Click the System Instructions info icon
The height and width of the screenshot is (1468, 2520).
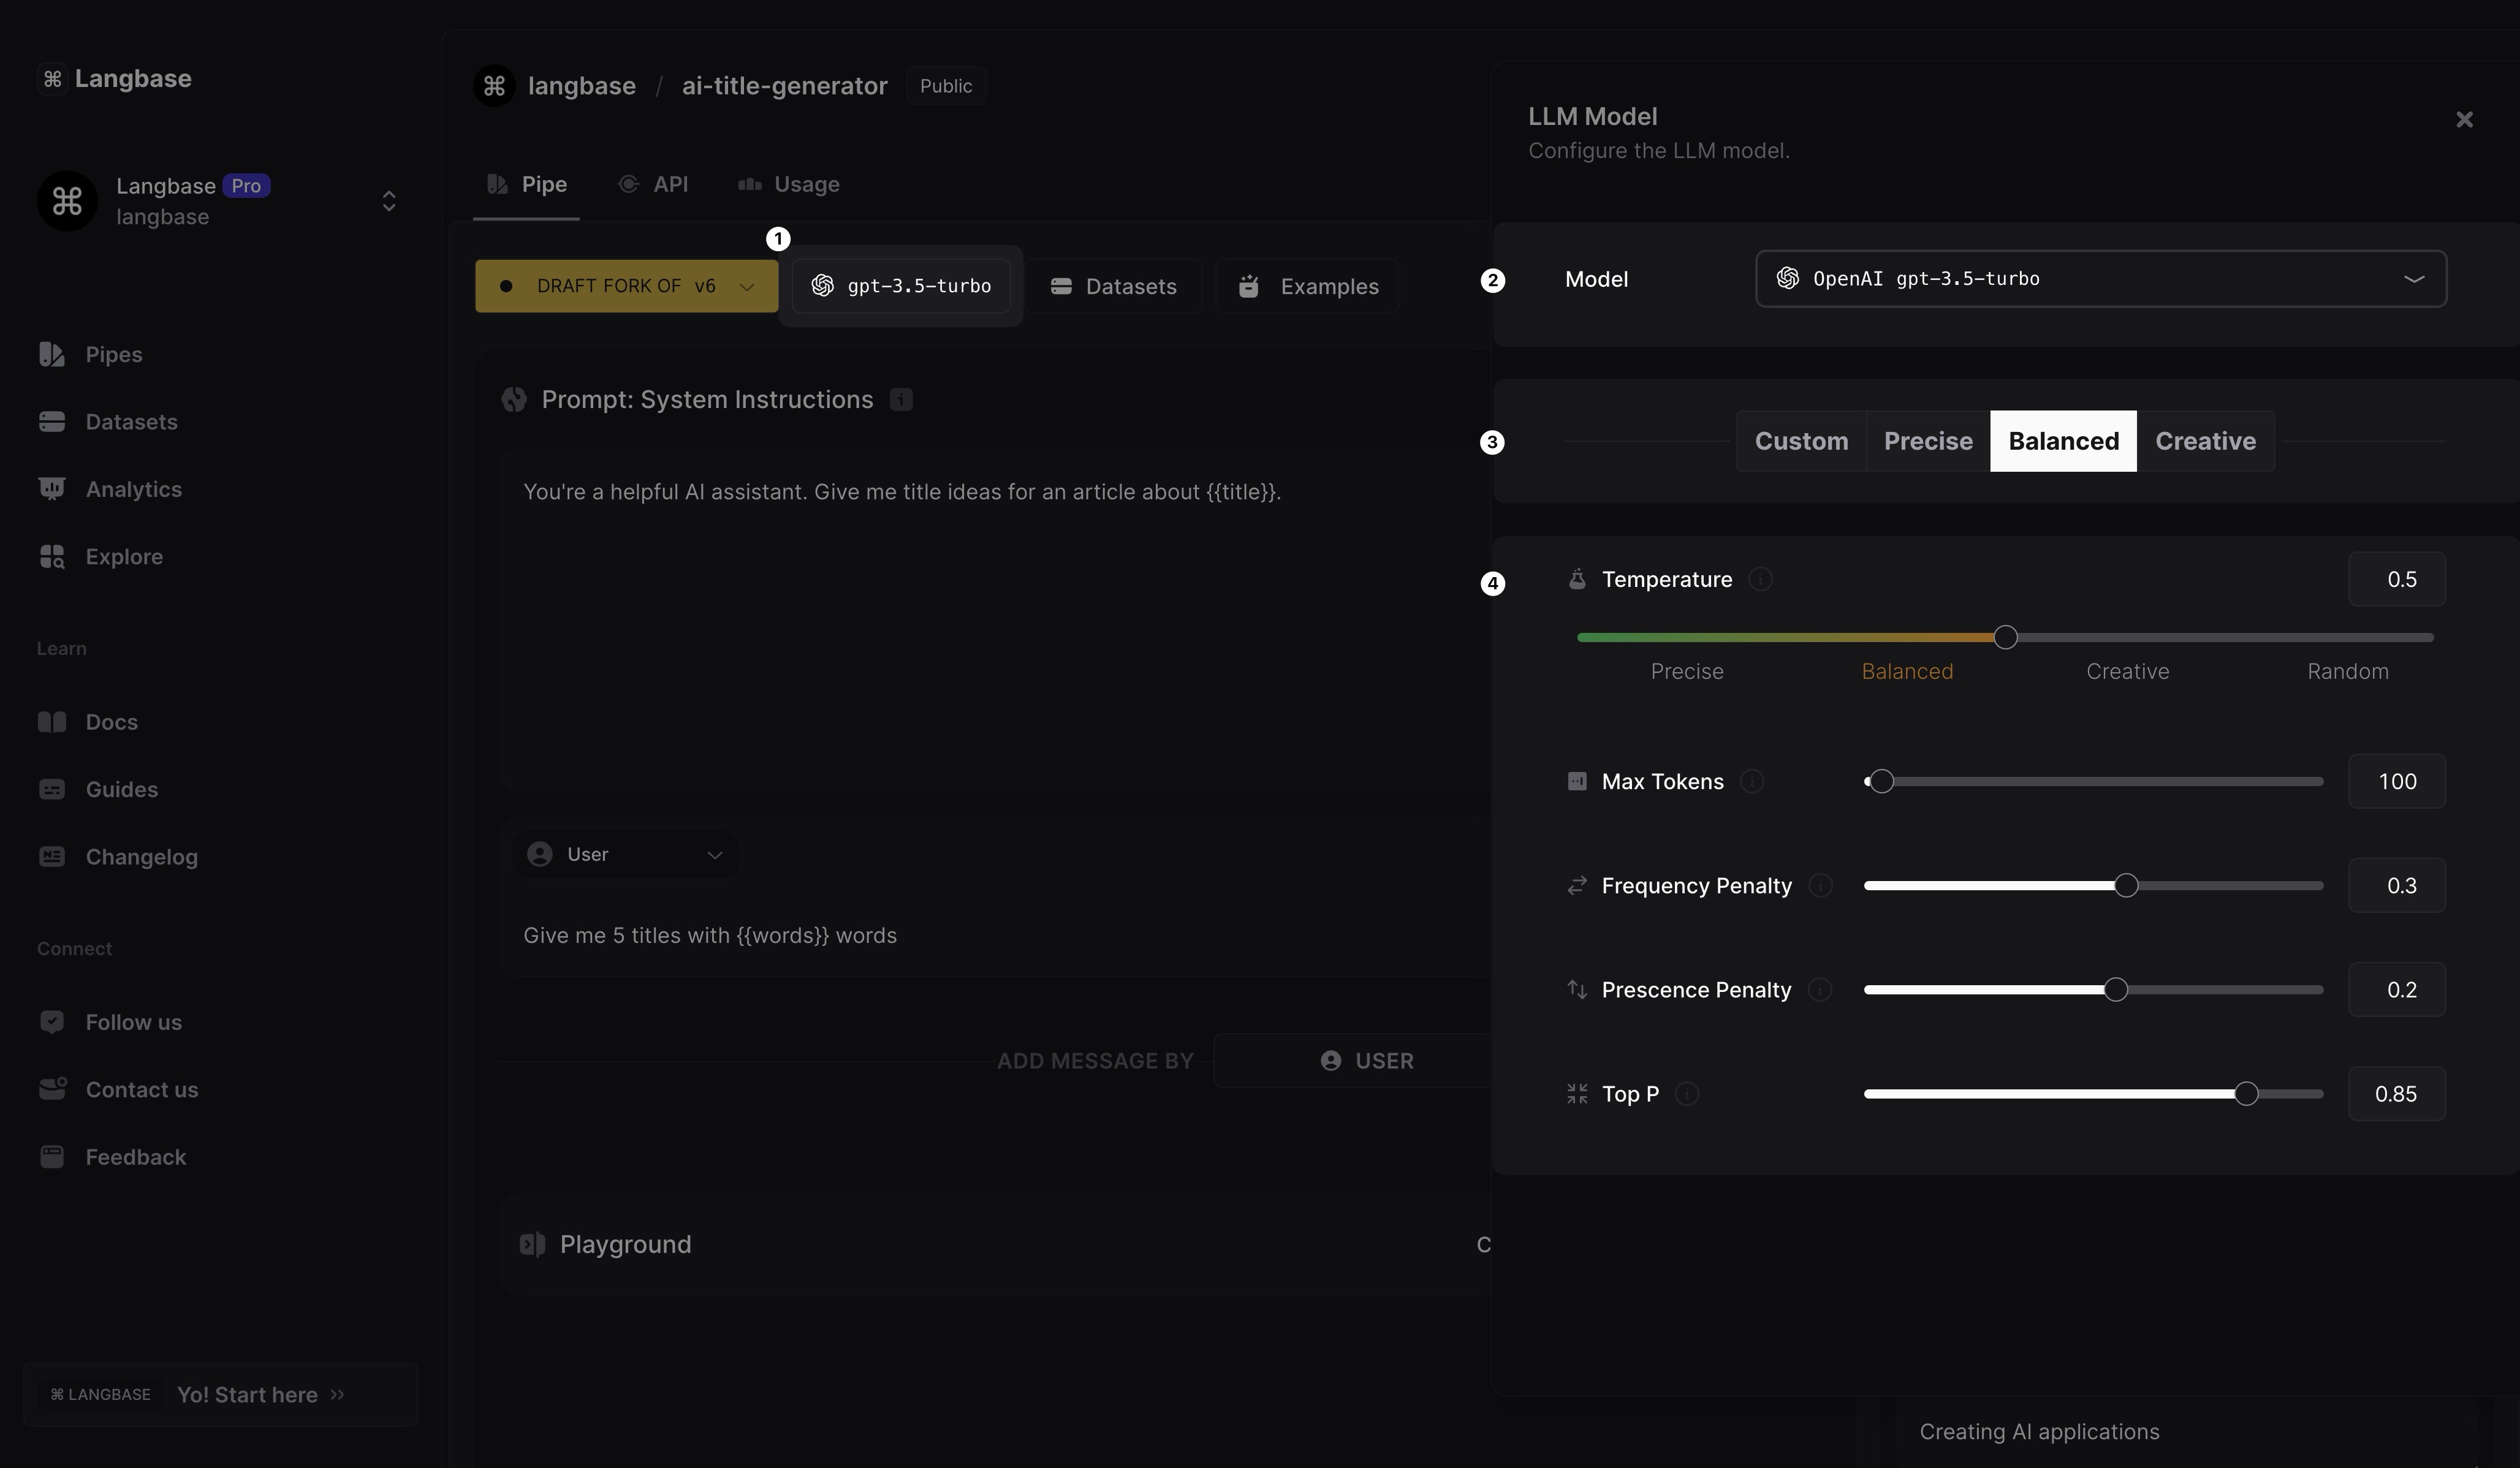901,400
